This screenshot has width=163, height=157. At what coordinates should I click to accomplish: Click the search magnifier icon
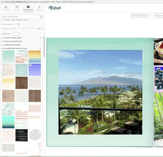(x=42, y=16)
